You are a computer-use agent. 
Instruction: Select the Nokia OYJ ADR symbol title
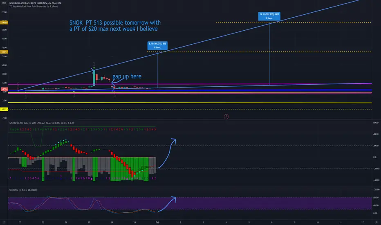(35, 3)
